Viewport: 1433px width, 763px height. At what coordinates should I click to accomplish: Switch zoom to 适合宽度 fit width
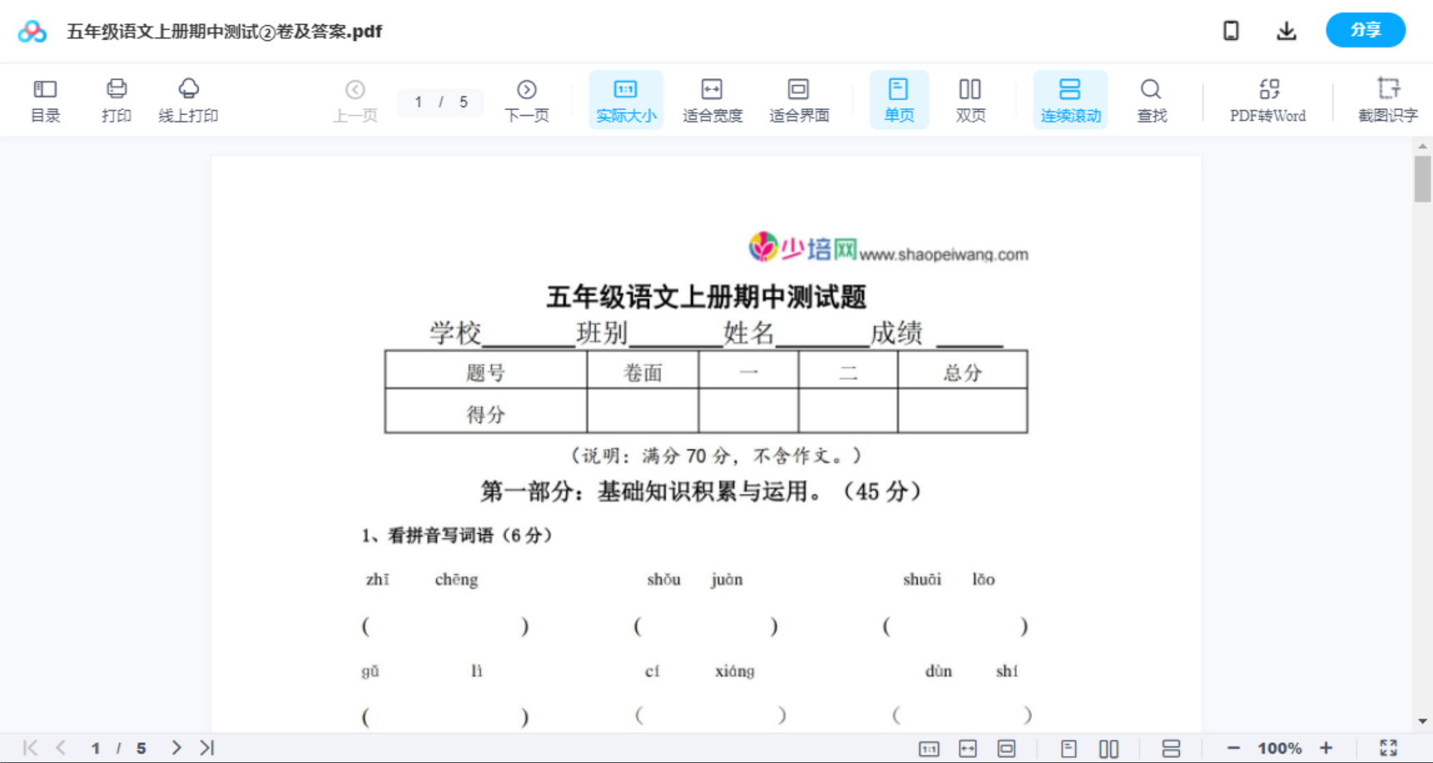click(712, 99)
